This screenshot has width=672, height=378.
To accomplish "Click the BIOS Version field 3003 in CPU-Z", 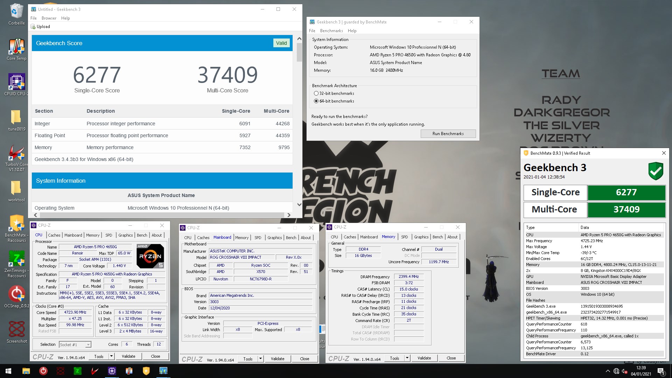I will pos(260,302).
